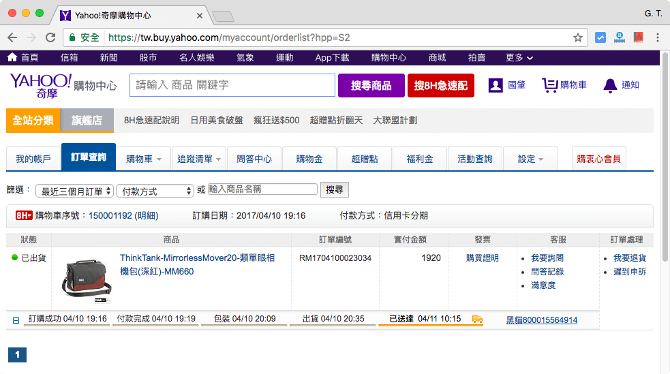
Task: Click the page vertical scrollbar
Action: coord(665,157)
